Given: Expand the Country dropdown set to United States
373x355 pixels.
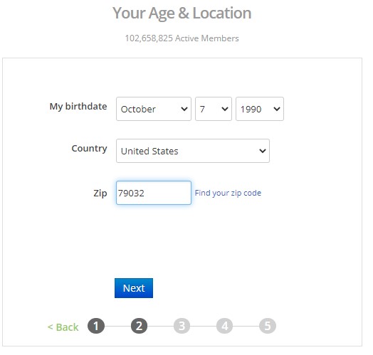Looking at the screenshot, I should click(193, 151).
